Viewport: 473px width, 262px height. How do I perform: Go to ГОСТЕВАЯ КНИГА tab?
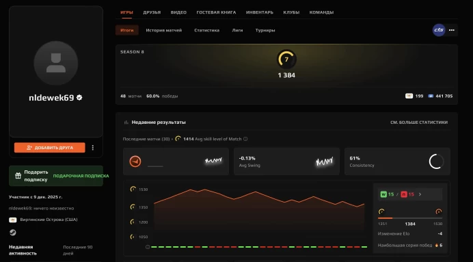pyautogui.click(x=216, y=12)
